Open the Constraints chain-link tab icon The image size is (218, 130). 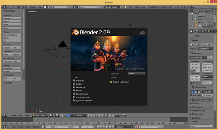pyautogui.click(x=212, y=31)
